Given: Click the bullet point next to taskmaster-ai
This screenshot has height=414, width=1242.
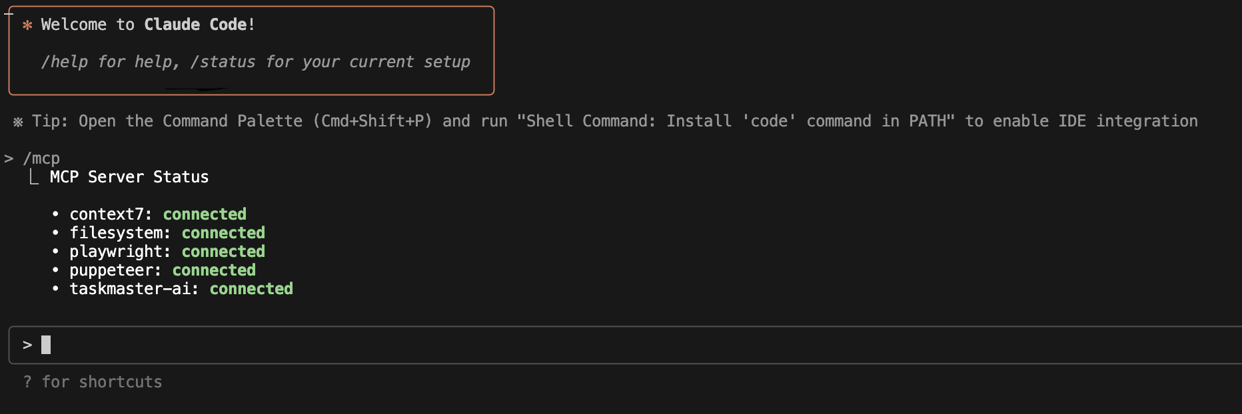Looking at the screenshot, I should [x=55, y=289].
